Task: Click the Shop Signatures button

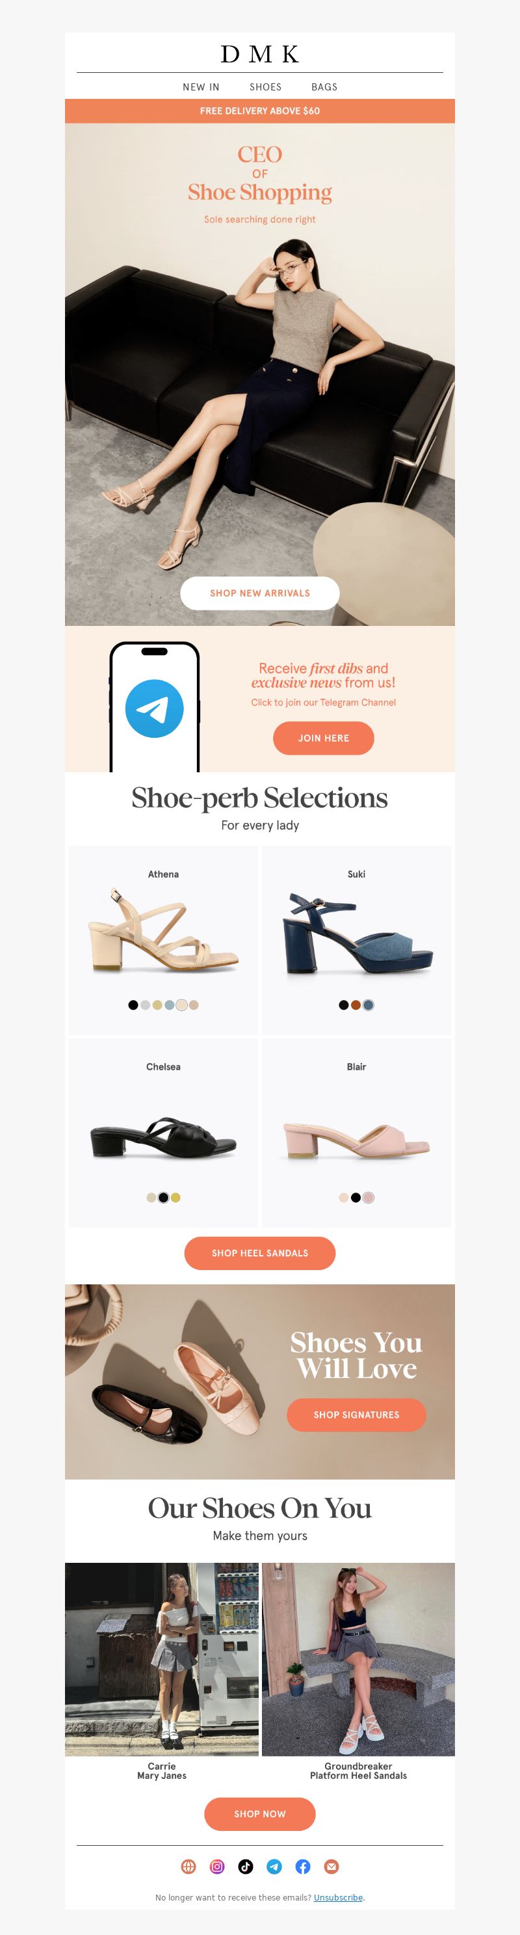Action: [x=356, y=1414]
